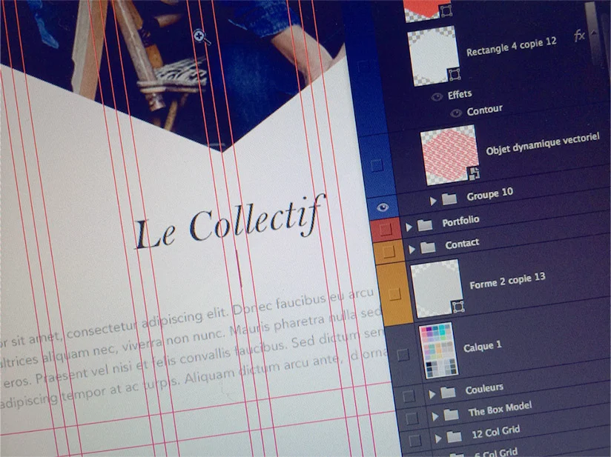Toggle visibility of the Contour effect

(x=455, y=113)
